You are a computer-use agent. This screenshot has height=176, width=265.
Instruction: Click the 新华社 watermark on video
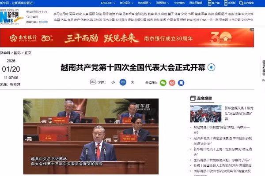click(143, 106)
